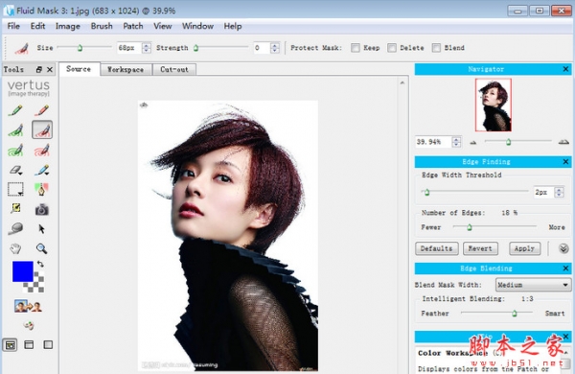Close the Edge Finding panel
Screen dimensions: 575x374
565,161
